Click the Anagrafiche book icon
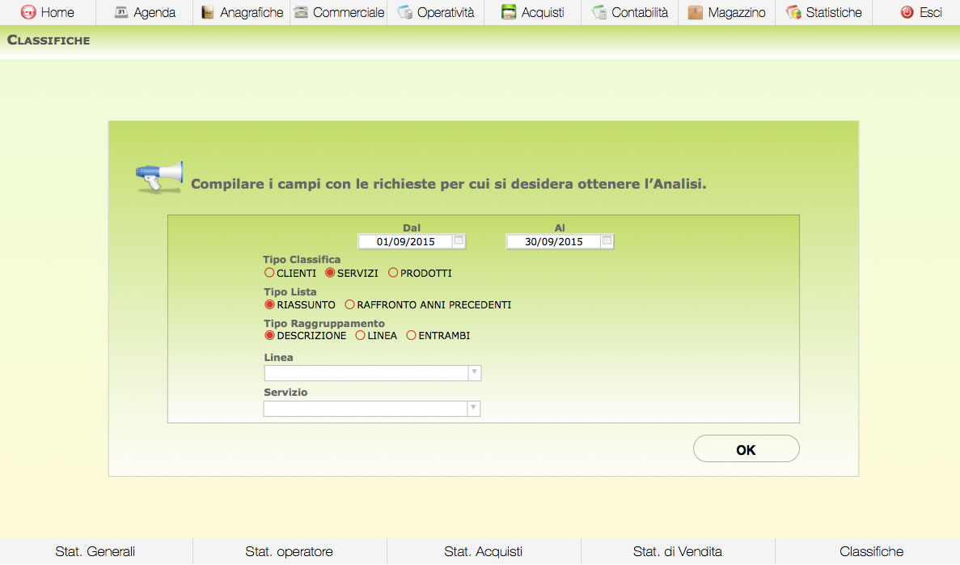Viewport: 960px width, 565px height. (208, 12)
